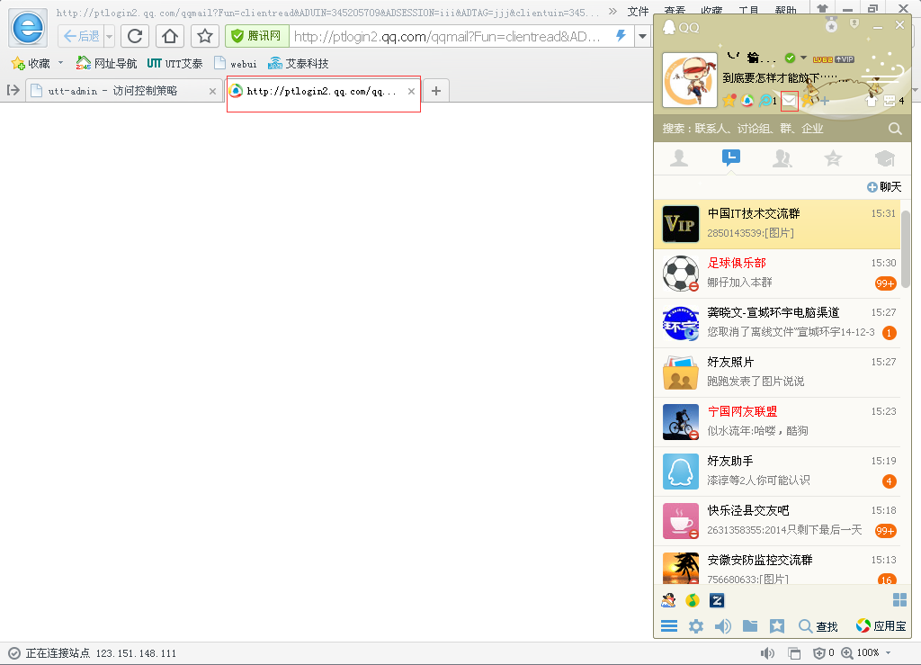Open the Tencent Weibo blue swirl icon

click(x=765, y=101)
